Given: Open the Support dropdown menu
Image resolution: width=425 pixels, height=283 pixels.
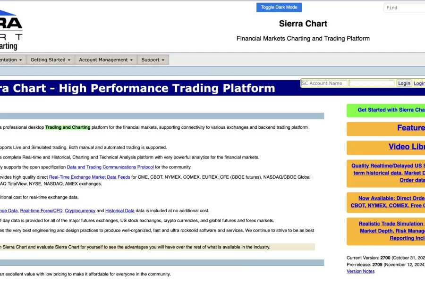Looking at the screenshot, I should pyautogui.click(x=153, y=59).
